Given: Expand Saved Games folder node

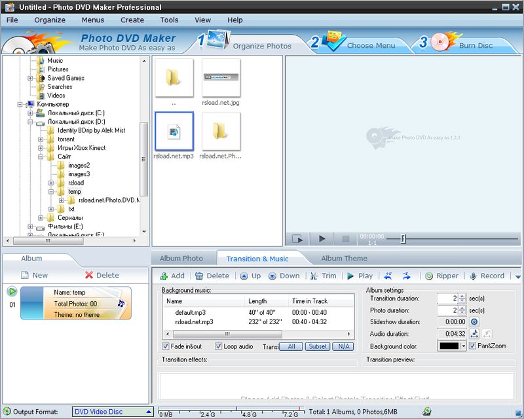Looking at the screenshot, I should coord(30,78).
